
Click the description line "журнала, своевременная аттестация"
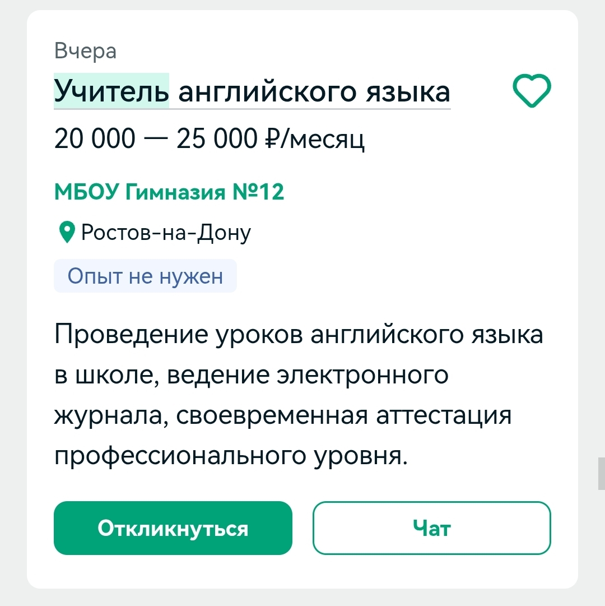[283, 416]
